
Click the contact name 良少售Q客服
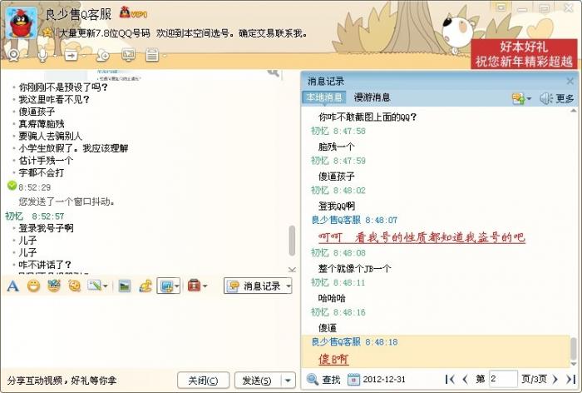[78, 14]
